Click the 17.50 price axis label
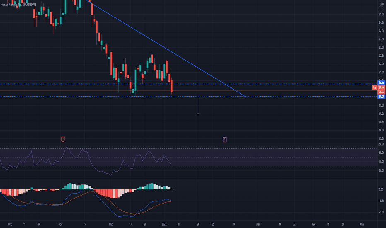Screen dimensions: 386x228 pos(381,138)
